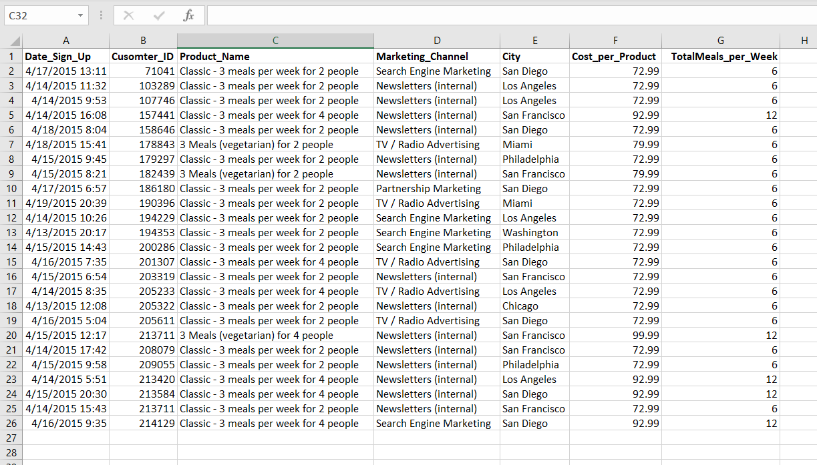Click Partnership Marketing cell
The height and width of the screenshot is (465, 817).
tap(437, 189)
